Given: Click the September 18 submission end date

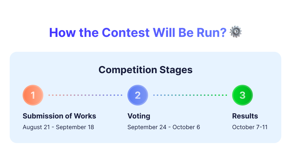Looking at the screenshot, I should (75, 127).
